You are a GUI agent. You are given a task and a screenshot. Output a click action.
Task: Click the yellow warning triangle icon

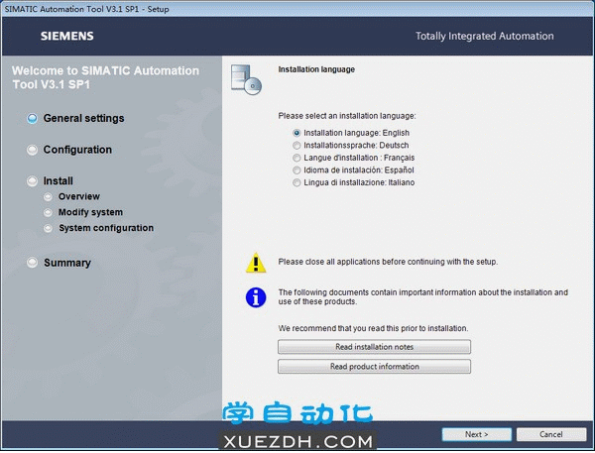(x=256, y=263)
